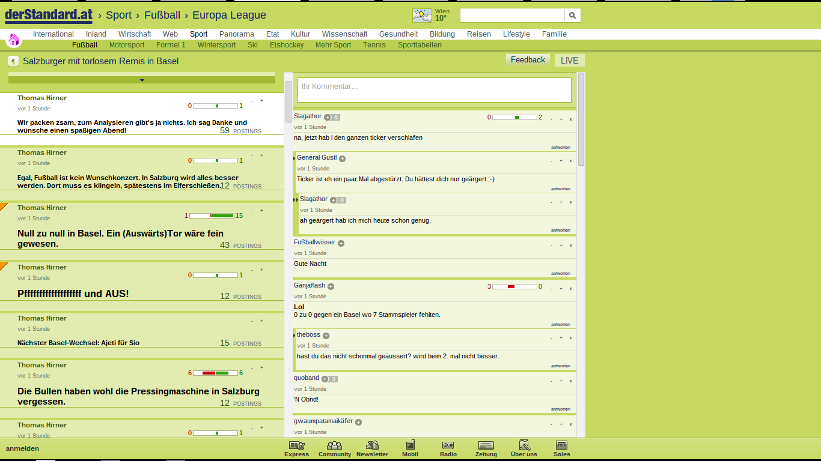This screenshot has width=821, height=461.
Task: Click the plus icon next to theboss
Action: pyautogui.click(x=326, y=336)
